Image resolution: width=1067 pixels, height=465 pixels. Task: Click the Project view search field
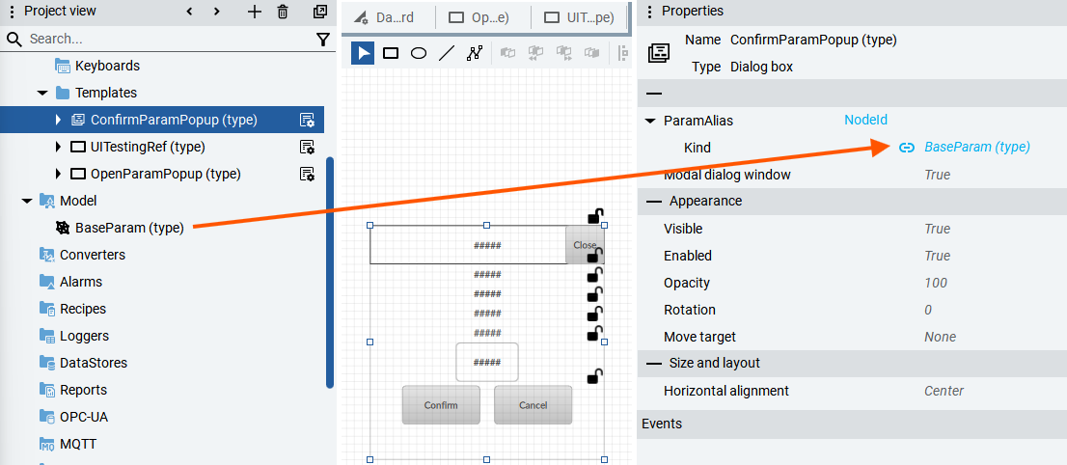(x=170, y=40)
